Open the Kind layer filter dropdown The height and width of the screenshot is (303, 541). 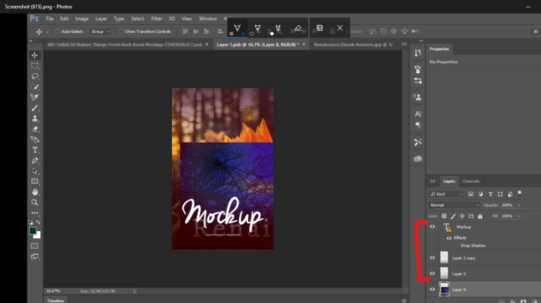[x=446, y=194]
